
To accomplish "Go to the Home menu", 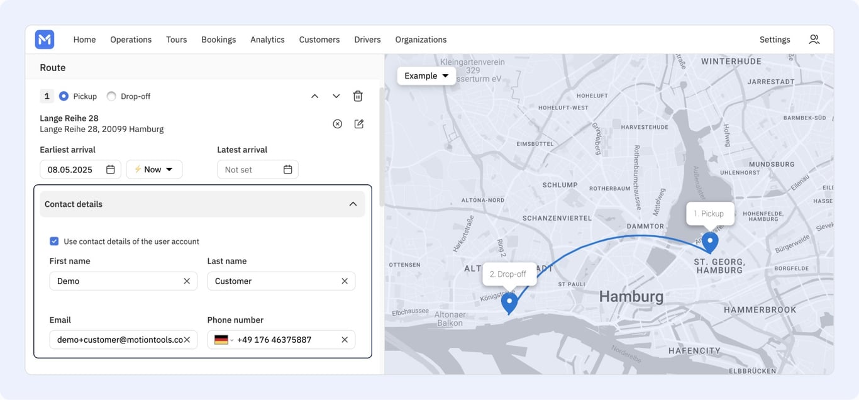I will click(x=84, y=40).
